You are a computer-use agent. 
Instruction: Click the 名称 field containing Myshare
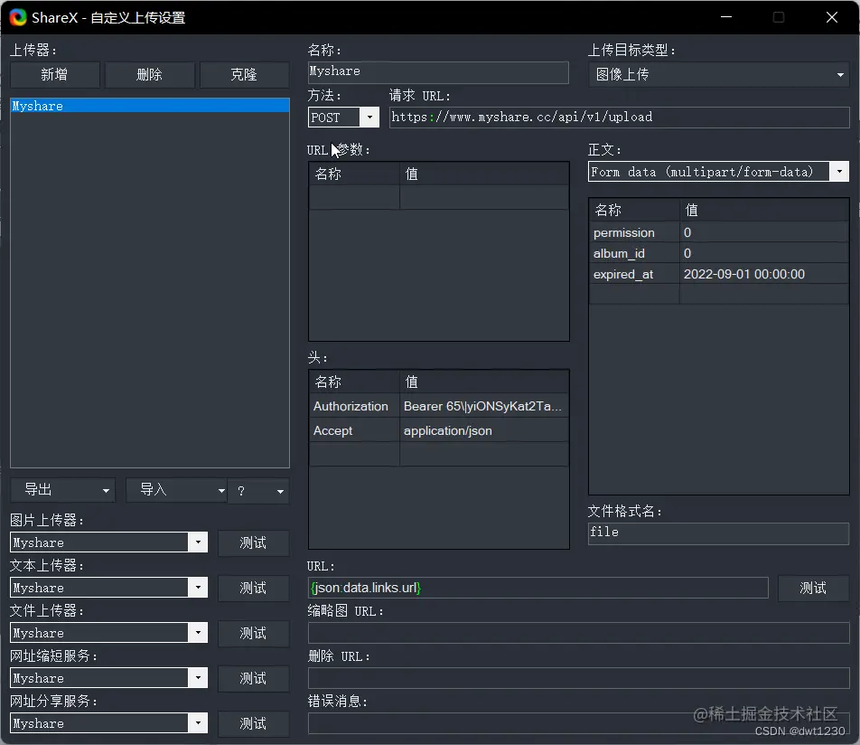[438, 71]
